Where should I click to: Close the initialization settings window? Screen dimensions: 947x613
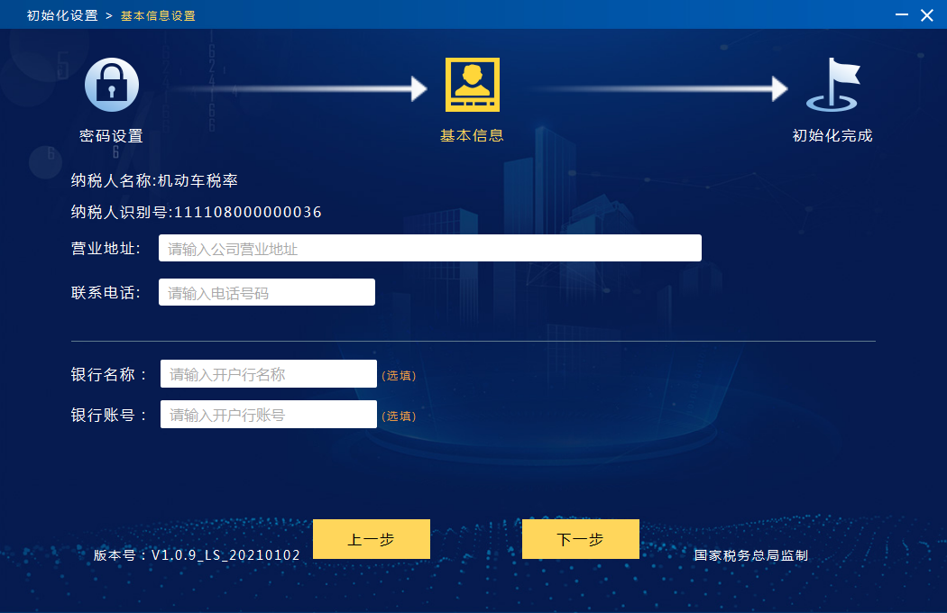[926, 15]
